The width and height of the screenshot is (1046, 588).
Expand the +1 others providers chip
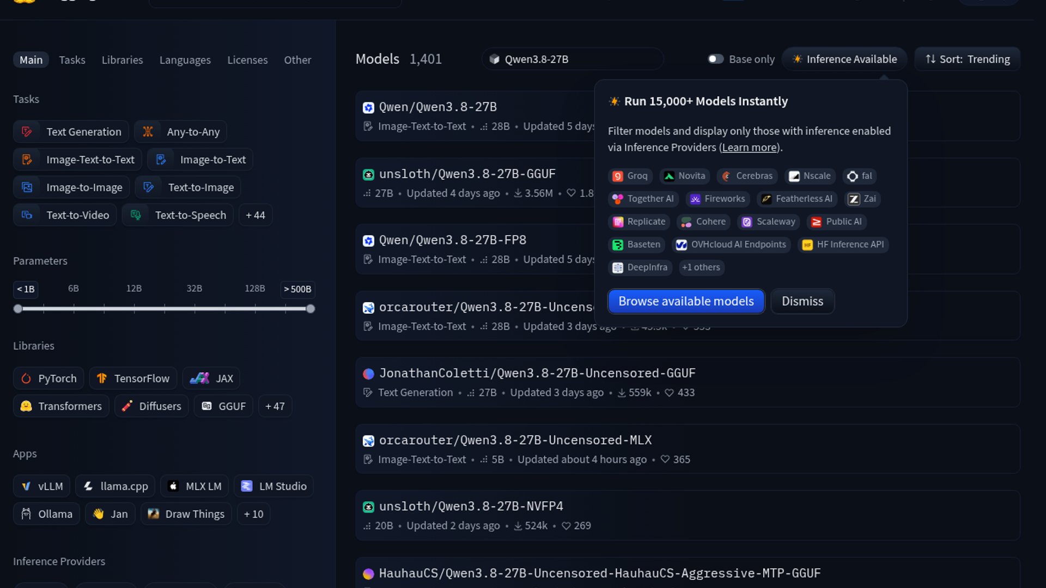(701, 267)
